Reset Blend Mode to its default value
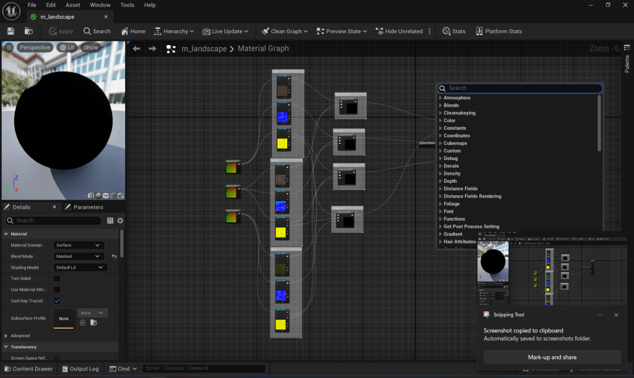The image size is (634, 378). [114, 256]
